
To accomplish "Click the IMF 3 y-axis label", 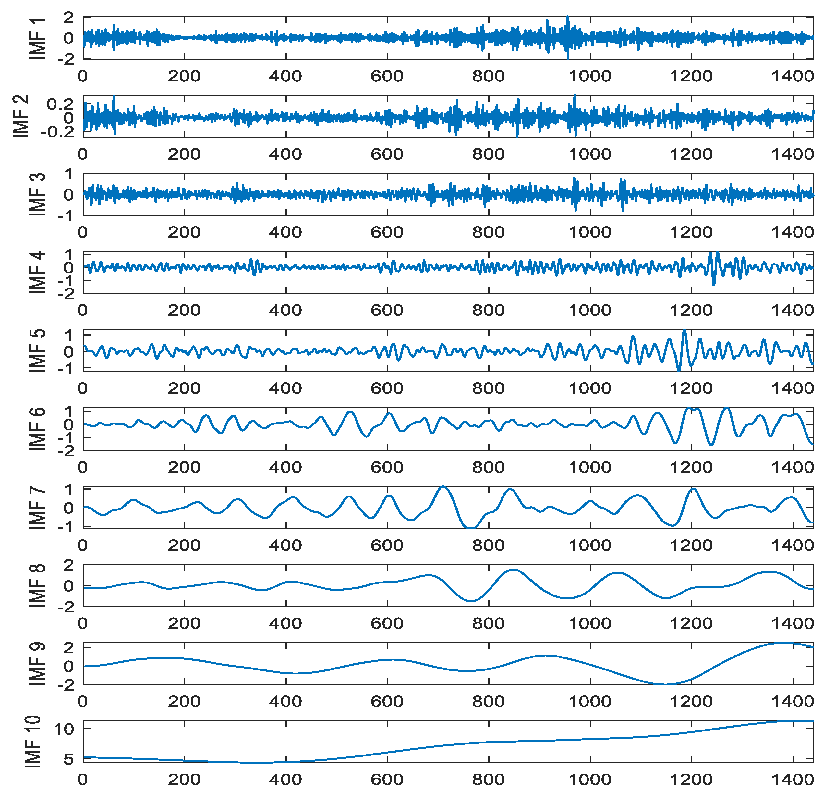I will pyautogui.click(x=37, y=194).
